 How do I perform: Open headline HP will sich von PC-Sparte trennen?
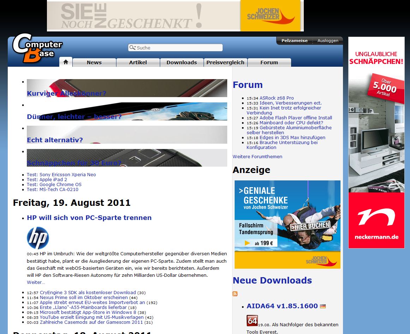[89, 217]
